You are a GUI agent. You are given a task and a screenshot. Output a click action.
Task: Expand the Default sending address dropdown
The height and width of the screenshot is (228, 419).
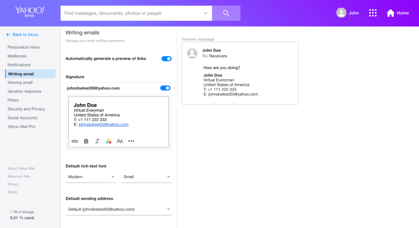(x=118, y=209)
